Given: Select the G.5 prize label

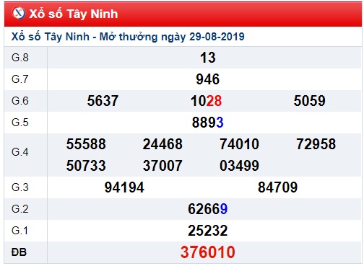Looking at the screenshot, I should click(20, 123).
